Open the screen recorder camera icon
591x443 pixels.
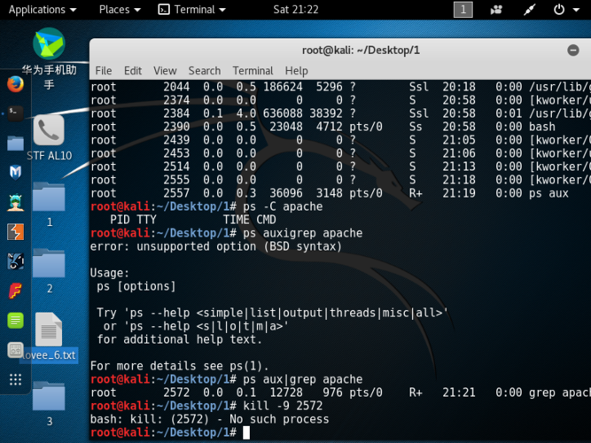[496, 10]
